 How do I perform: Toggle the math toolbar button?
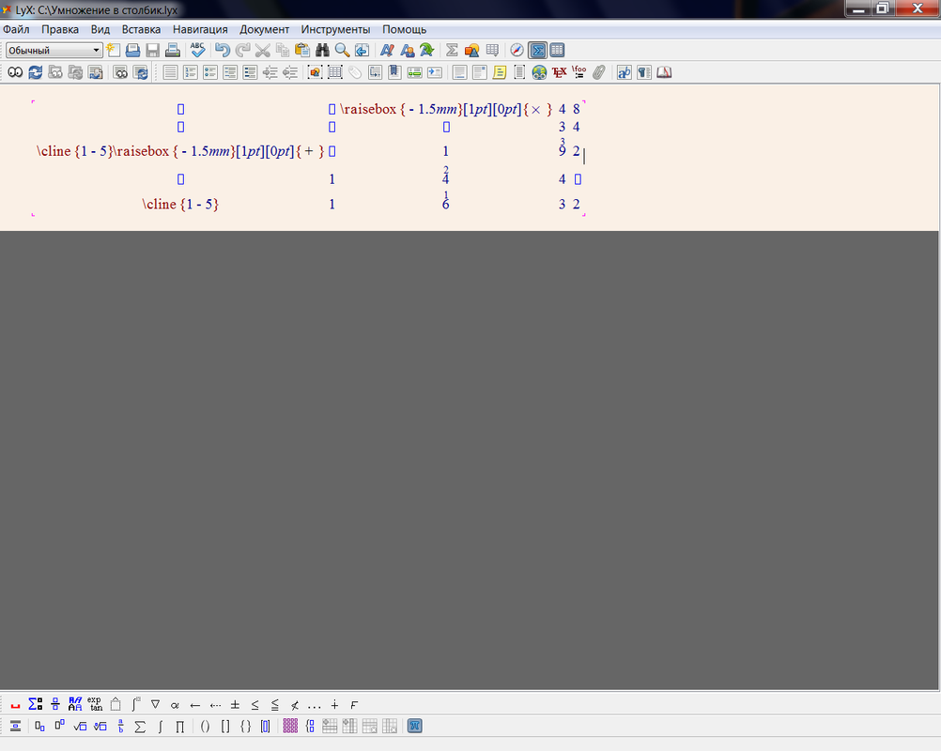pyautogui.click(x=537, y=51)
